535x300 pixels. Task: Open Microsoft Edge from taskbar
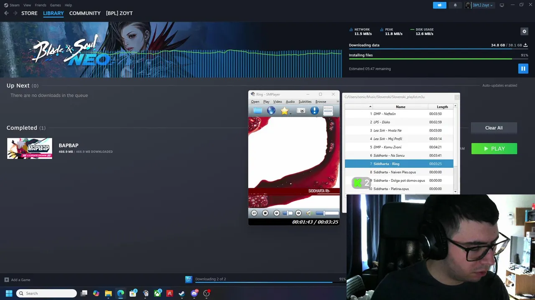tap(120, 293)
